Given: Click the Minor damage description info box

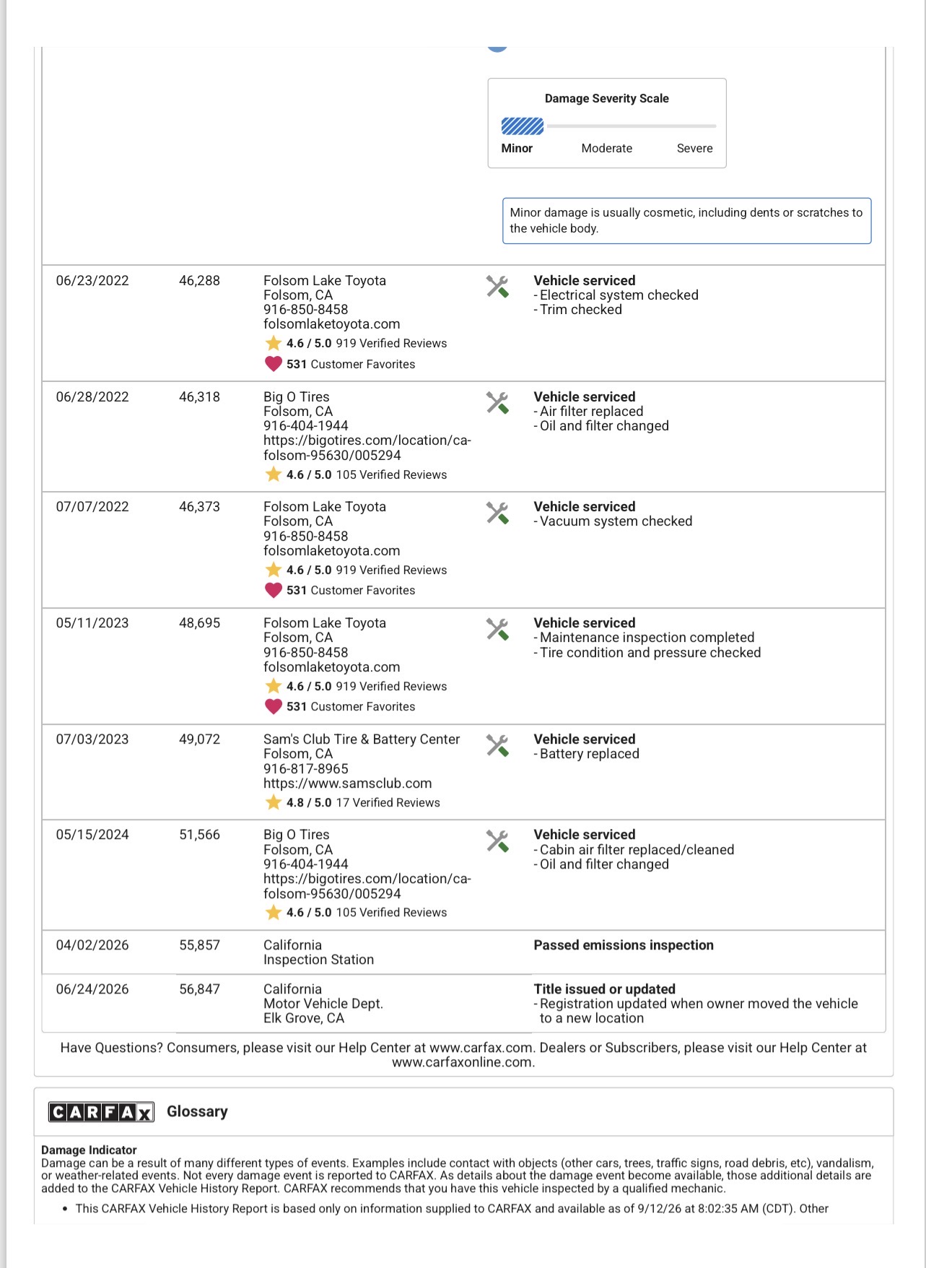Looking at the screenshot, I should point(686,221).
